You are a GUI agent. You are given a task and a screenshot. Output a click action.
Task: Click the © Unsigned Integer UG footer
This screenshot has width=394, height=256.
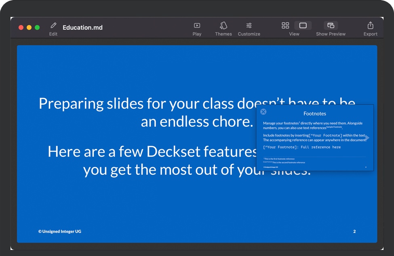60,231
